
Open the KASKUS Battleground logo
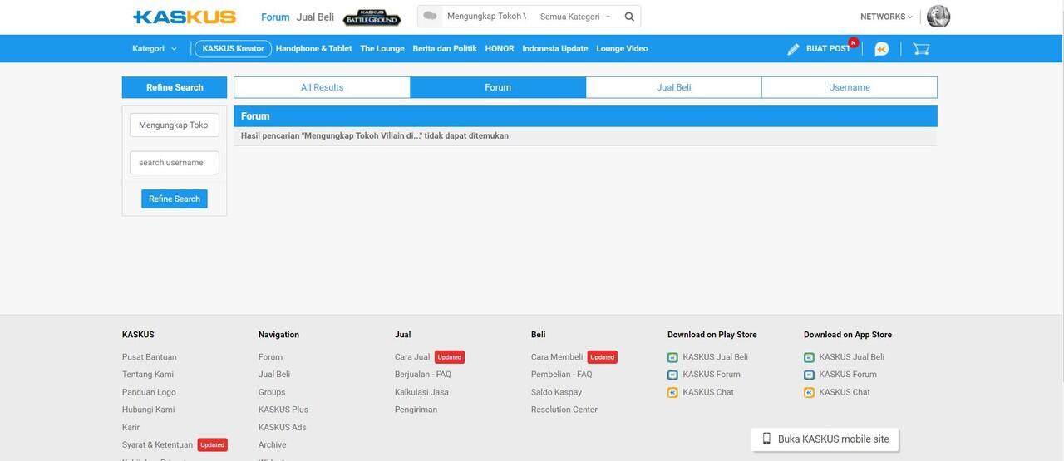click(x=372, y=17)
